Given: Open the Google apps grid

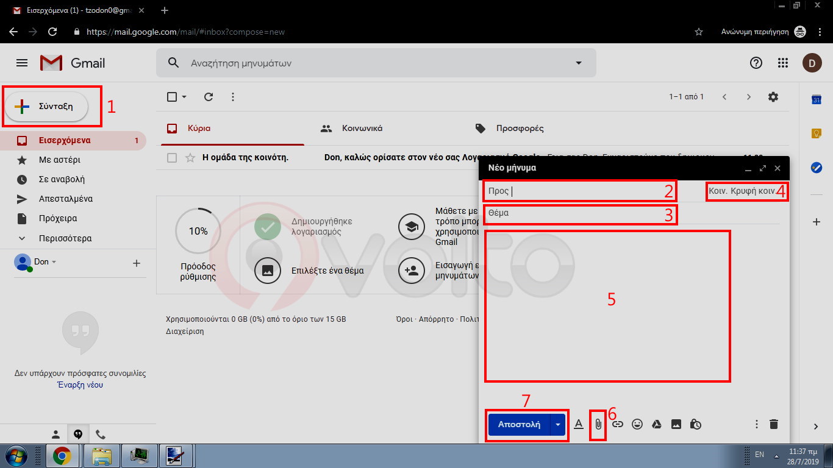Looking at the screenshot, I should (x=783, y=63).
